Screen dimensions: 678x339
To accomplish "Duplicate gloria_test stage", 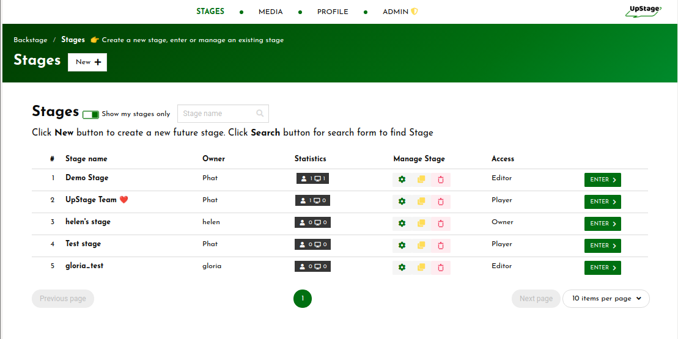I will 422,268.
